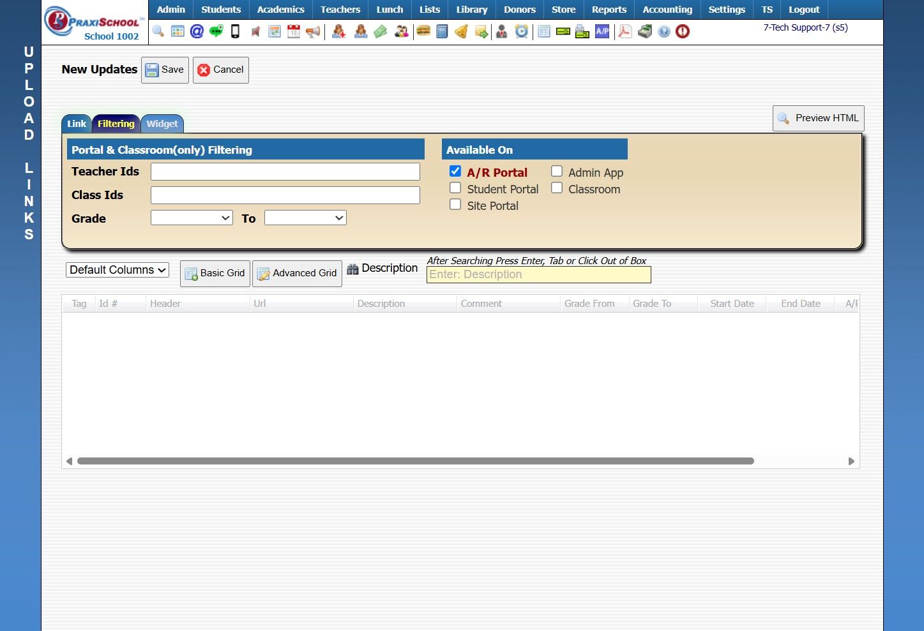Uncheck the A/R Portal checkbox
This screenshot has height=631, width=924.
(455, 171)
